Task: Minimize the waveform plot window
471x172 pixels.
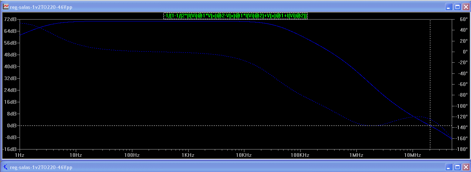Action: [x=449, y=7]
